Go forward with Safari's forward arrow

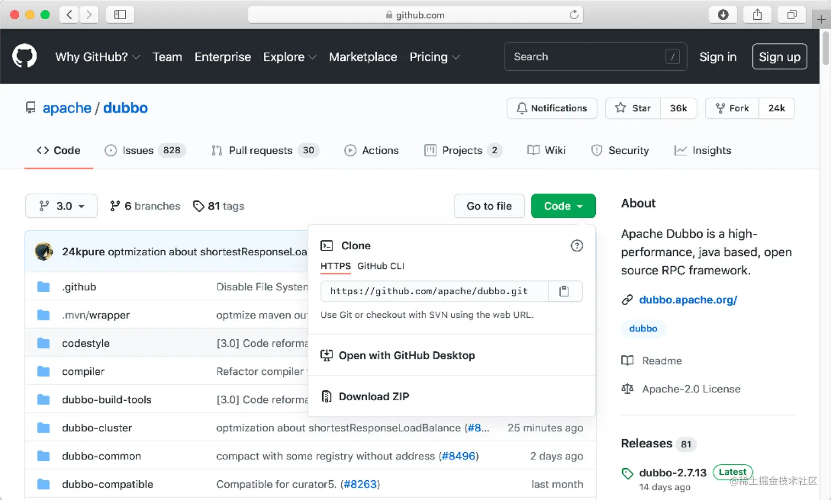click(x=89, y=15)
